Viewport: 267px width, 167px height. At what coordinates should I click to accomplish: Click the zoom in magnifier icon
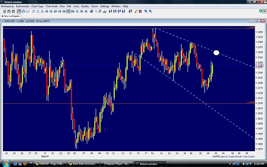click(146, 12)
